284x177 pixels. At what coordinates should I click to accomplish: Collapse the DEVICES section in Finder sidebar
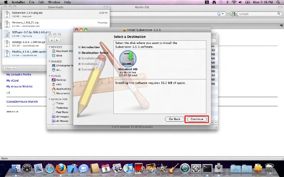[49, 47]
